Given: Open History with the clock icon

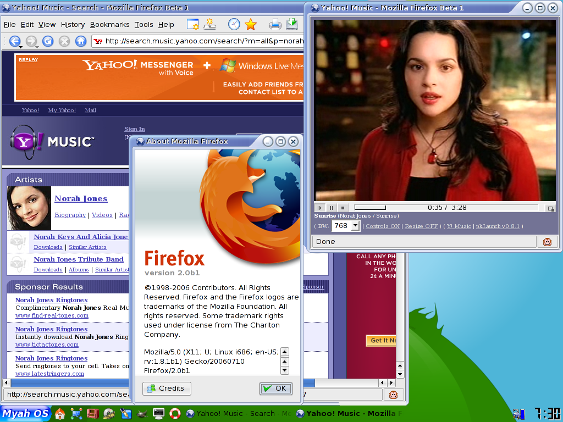Looking at the screenshot, I should click(x=234, y=24).
